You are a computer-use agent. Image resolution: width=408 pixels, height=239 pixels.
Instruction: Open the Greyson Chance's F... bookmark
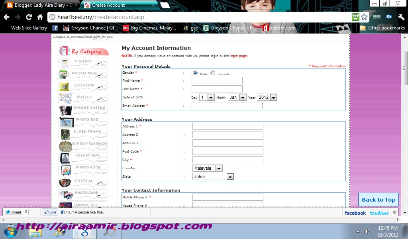[229, 28]
